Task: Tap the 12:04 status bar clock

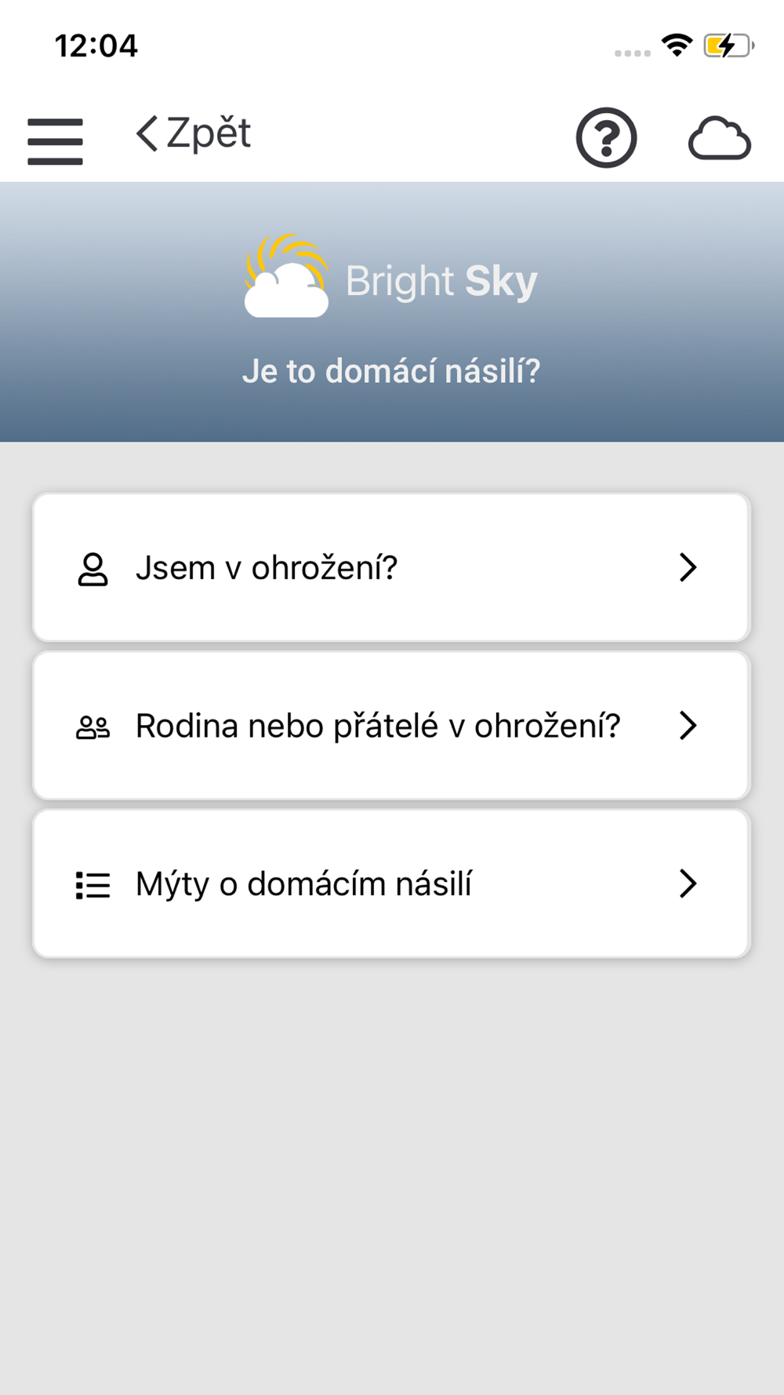Action: (96, 46)
